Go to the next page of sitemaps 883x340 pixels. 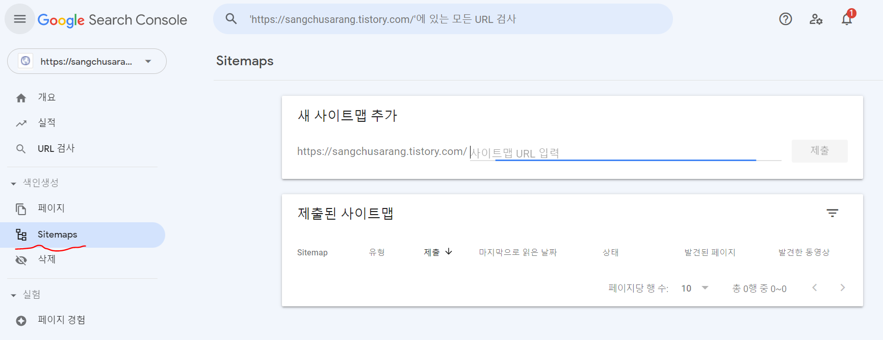pyautogui.click(x=843, y=287)
